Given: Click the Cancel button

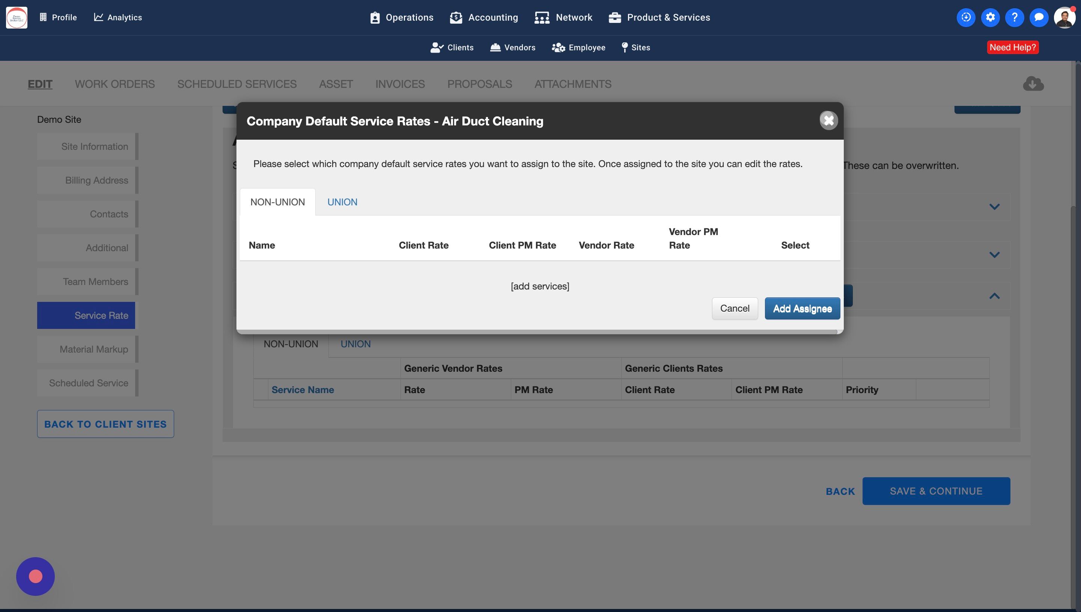Looking at the screenshot, I should [x=735, y=309].
